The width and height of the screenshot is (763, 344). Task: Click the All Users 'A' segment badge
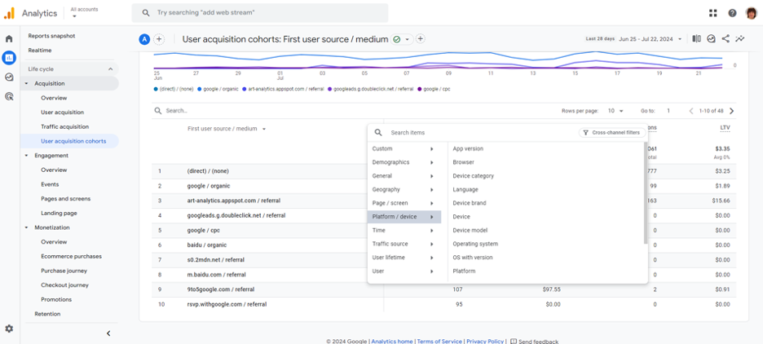(x=144, y=39)
